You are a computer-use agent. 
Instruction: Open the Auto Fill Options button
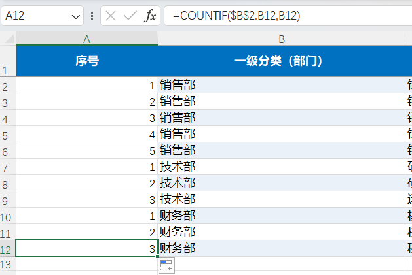(x=166, y=265)
